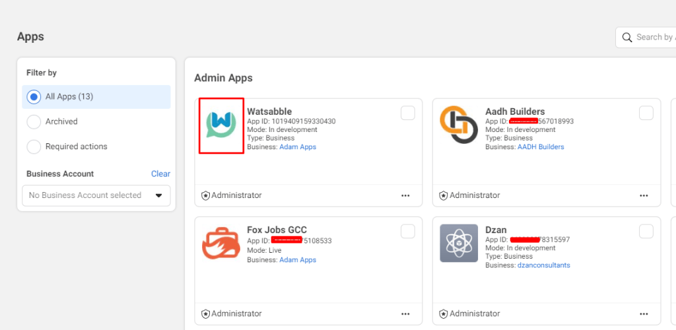
Task: Open the Dzan app atom logo
Action: (x=459, y=243)
